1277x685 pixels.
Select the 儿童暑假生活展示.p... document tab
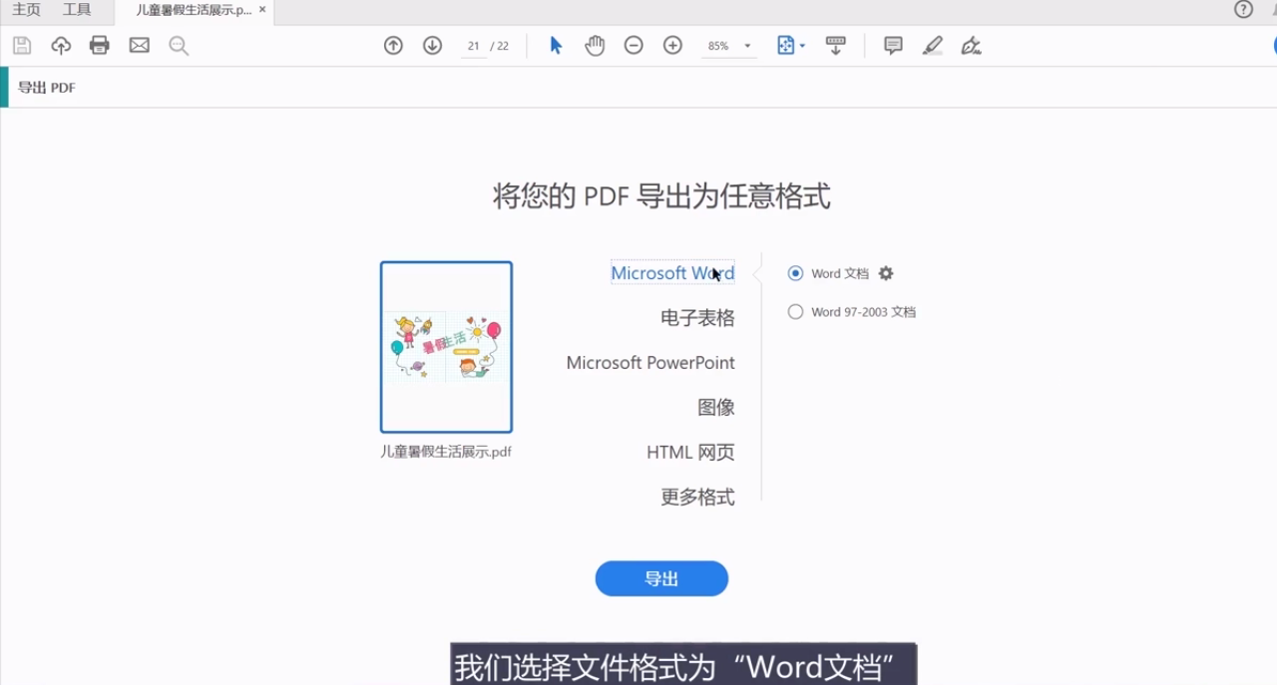[194, 10]
